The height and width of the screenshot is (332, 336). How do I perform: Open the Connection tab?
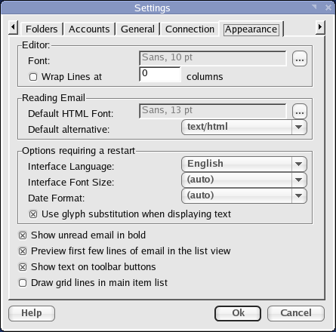pos(190,29)
